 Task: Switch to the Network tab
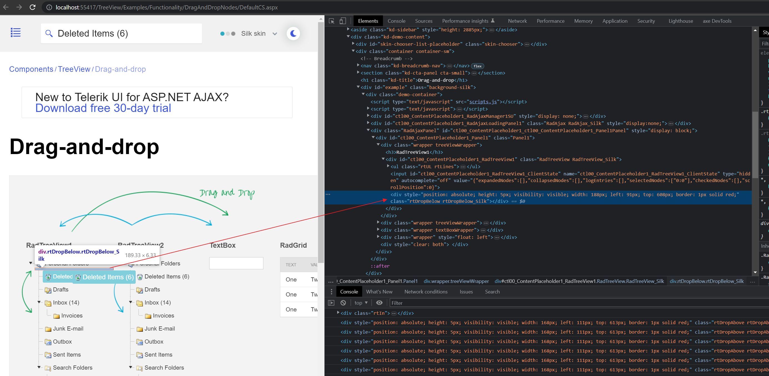[x=517, y=21]
